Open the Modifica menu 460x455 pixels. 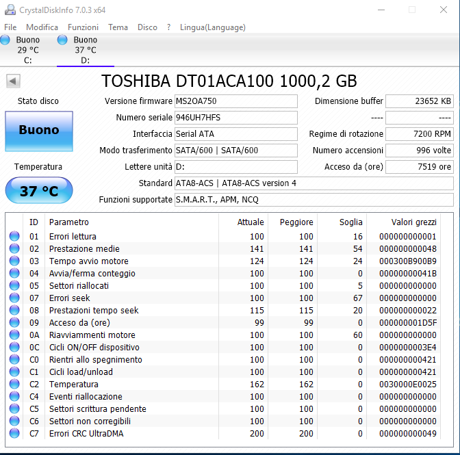click(42, 27)
